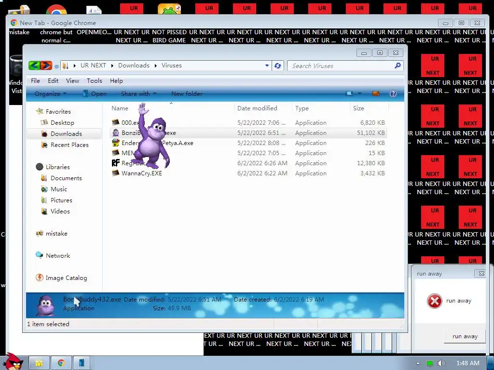The width and height of the screenshot is (494, 370).
Task: Click the WannaCry.EXE file icon
Action: point(116,173)
